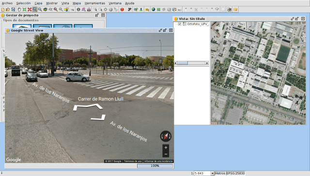
Task: Open the Ayuda menu
Action: coord(129,3)
